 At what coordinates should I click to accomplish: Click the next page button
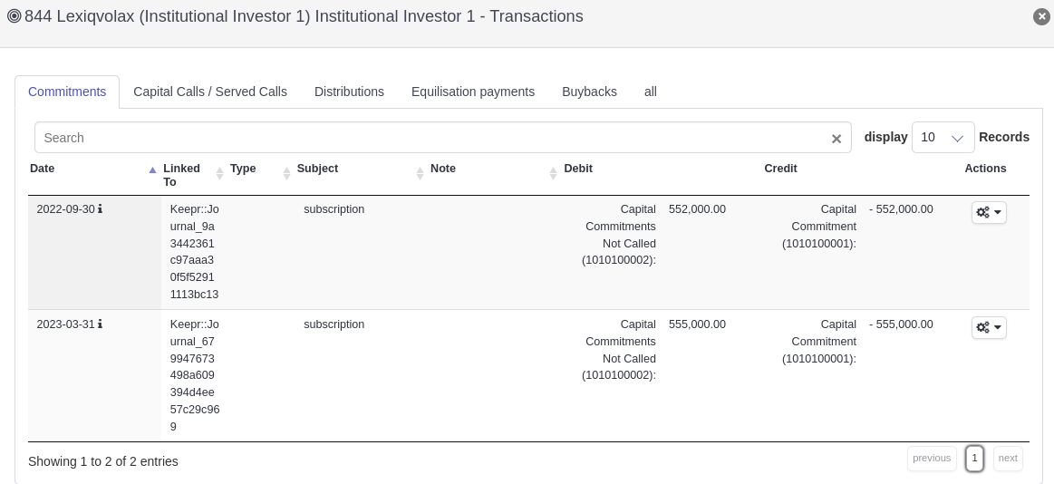[x=1007, y=459]
